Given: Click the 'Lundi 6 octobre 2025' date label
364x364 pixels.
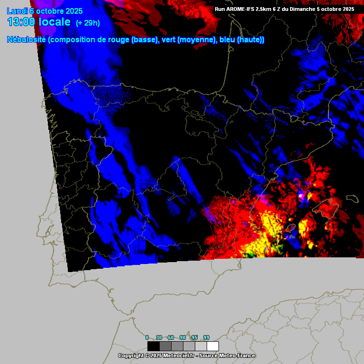Looking at the screenshot, I should click(45, 11).
